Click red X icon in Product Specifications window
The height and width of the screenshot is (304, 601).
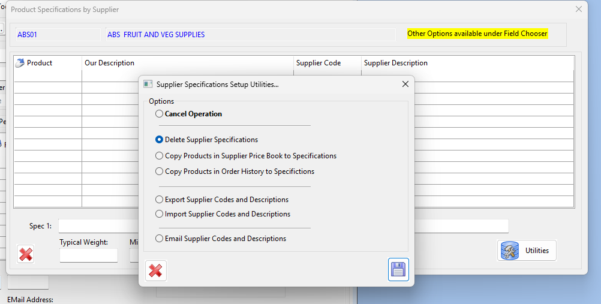[26, 254]
